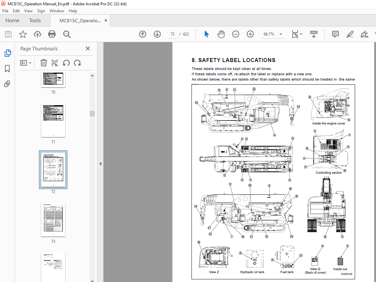Image resolution: width=376 pixels, height=282 pixels.
Task: Open the Attachments paperclip panel
Action: (x=7, y=84)
